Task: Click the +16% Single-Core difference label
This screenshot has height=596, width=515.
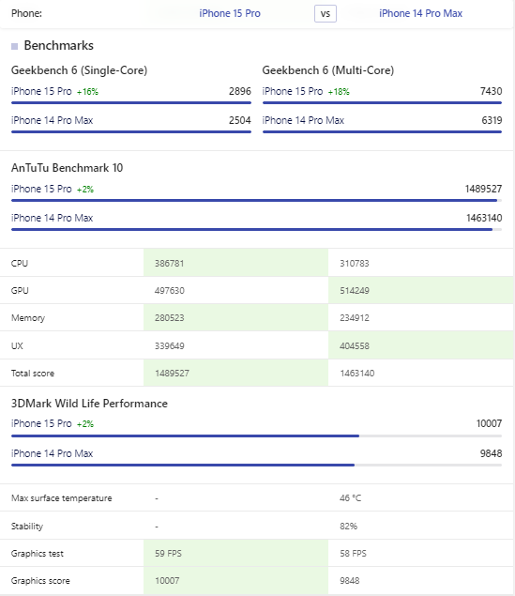Action: click(x=87, y=92)
